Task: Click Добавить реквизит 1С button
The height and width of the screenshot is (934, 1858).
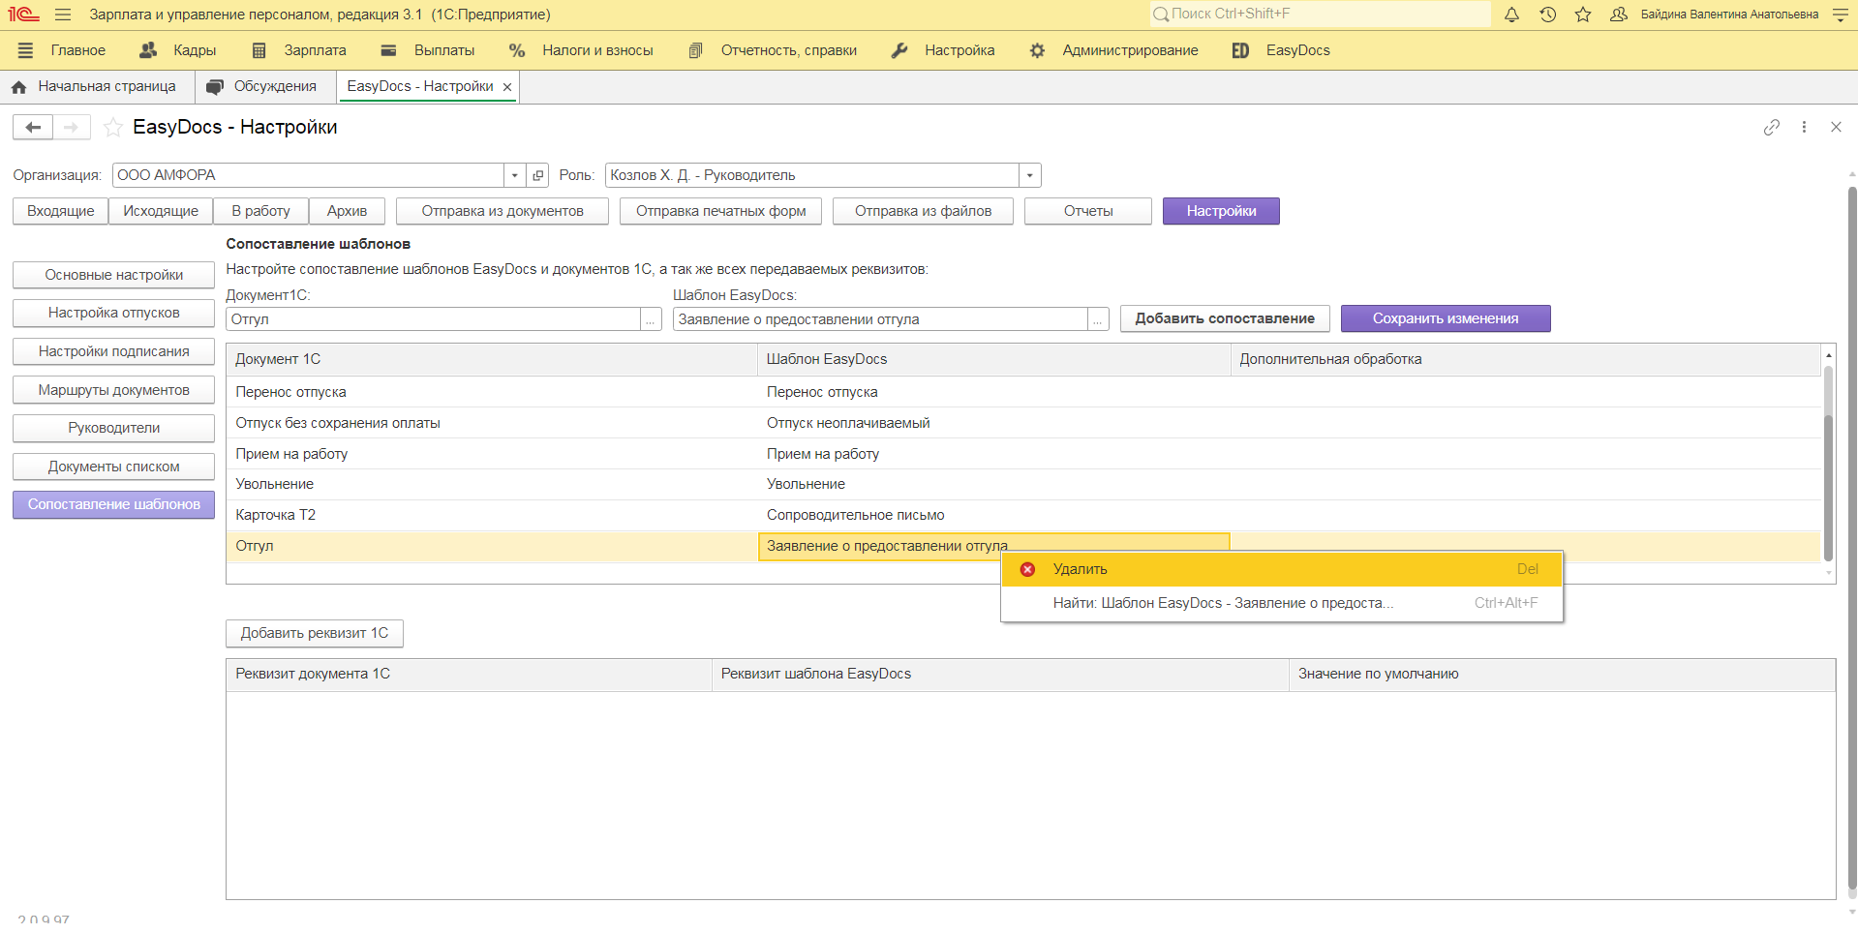Action: point(314,633)
